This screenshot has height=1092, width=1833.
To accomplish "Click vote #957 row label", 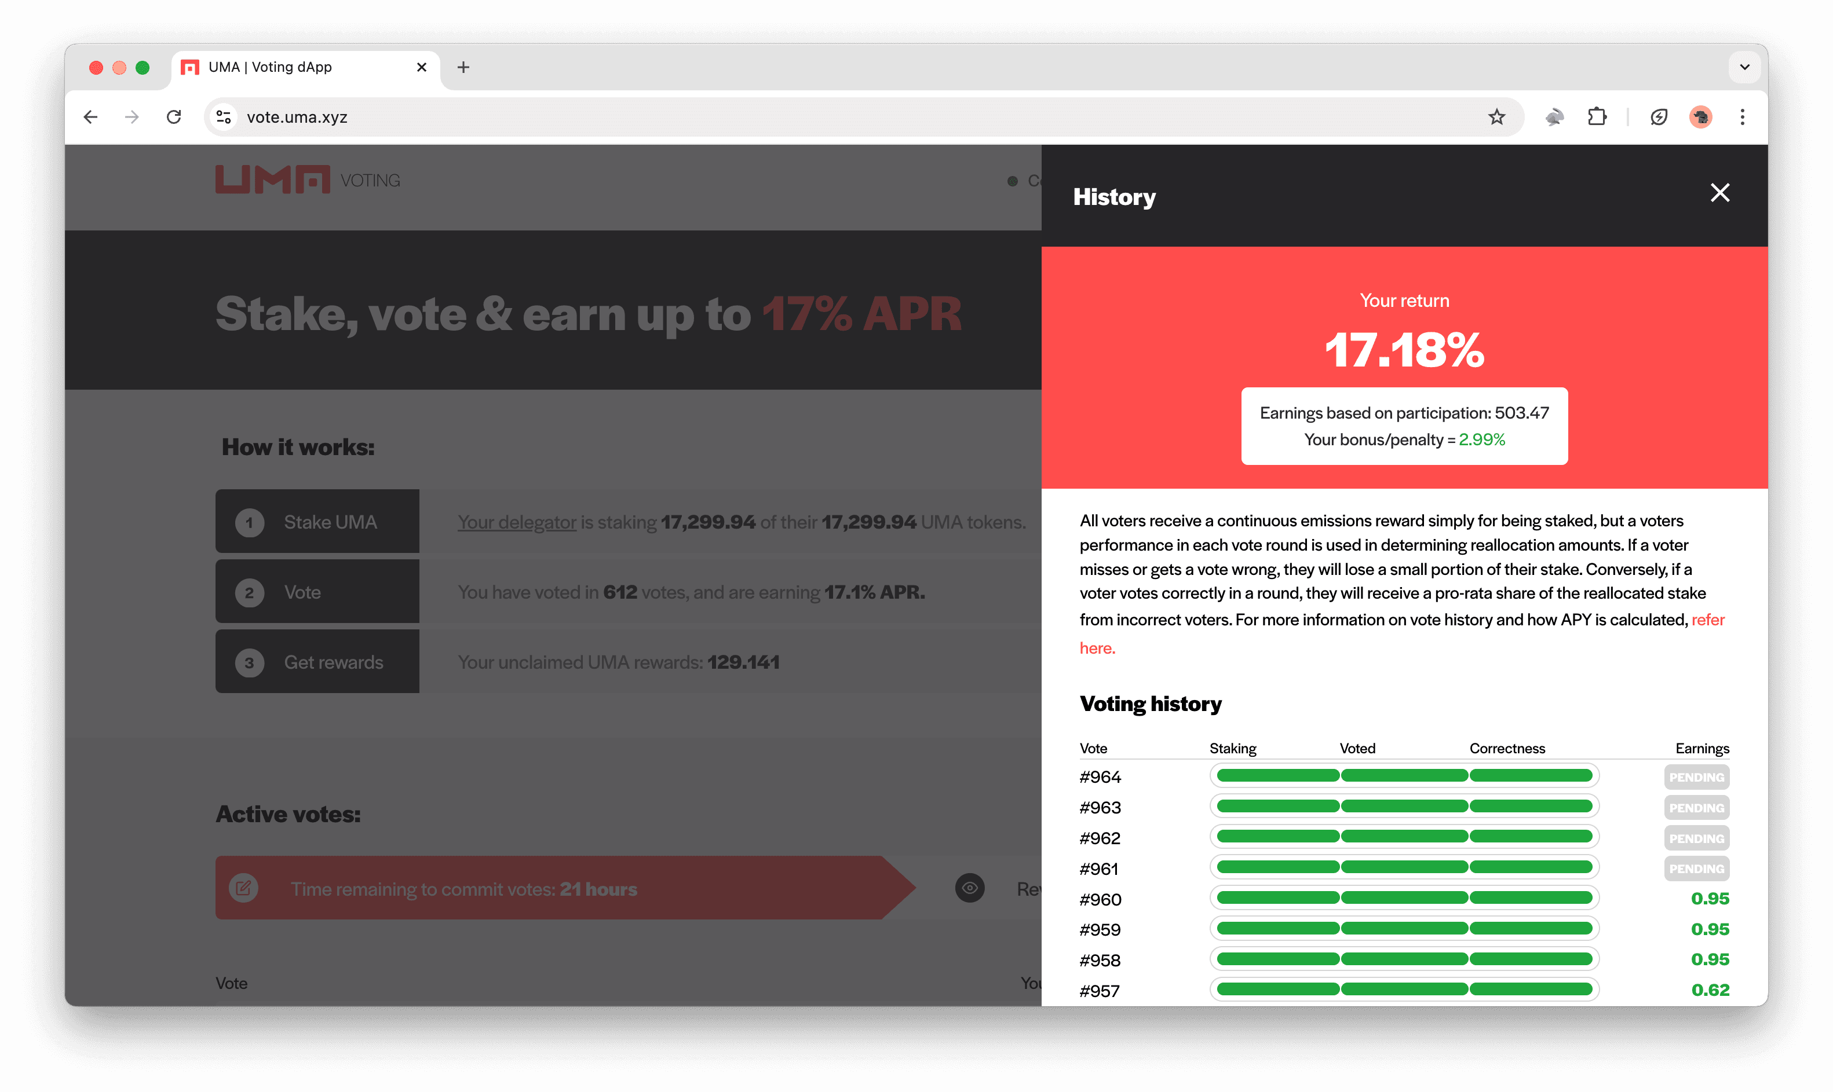I will point(1098,991).
